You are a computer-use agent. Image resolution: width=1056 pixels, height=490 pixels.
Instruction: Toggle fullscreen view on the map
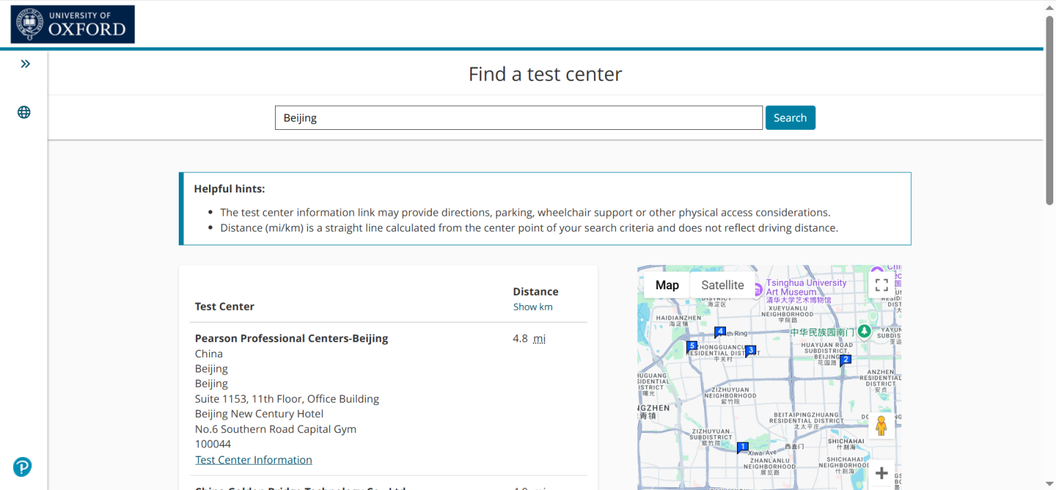[x=881, y=285]
